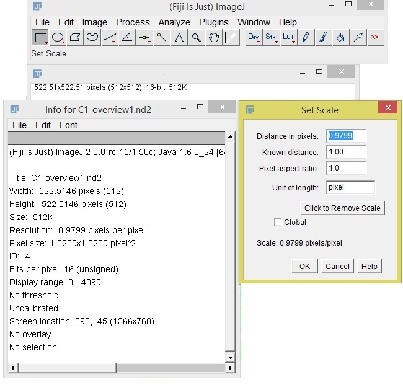Click the OK button in Set Scale

[304, 266]
